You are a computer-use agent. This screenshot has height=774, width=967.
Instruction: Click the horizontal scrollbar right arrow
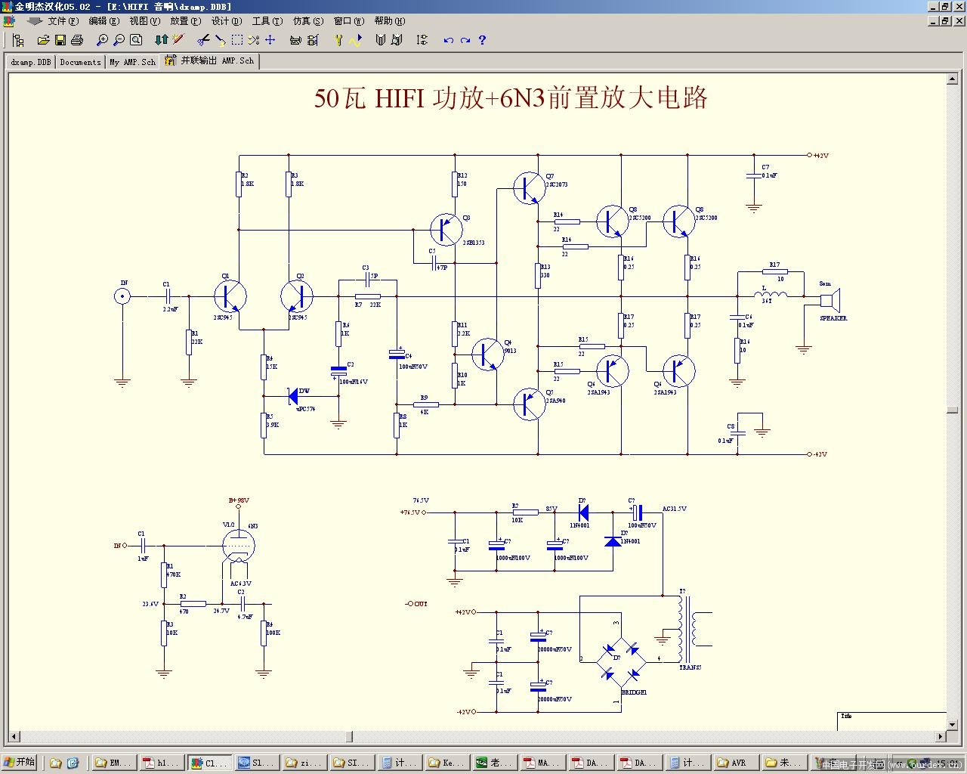click(x=941, y=736)
